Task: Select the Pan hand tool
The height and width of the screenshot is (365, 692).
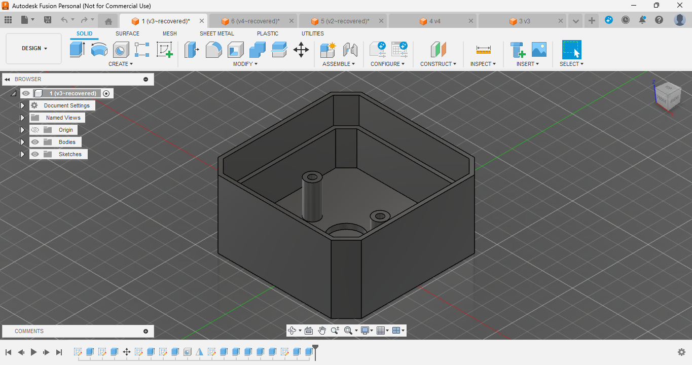Action: 322,331
